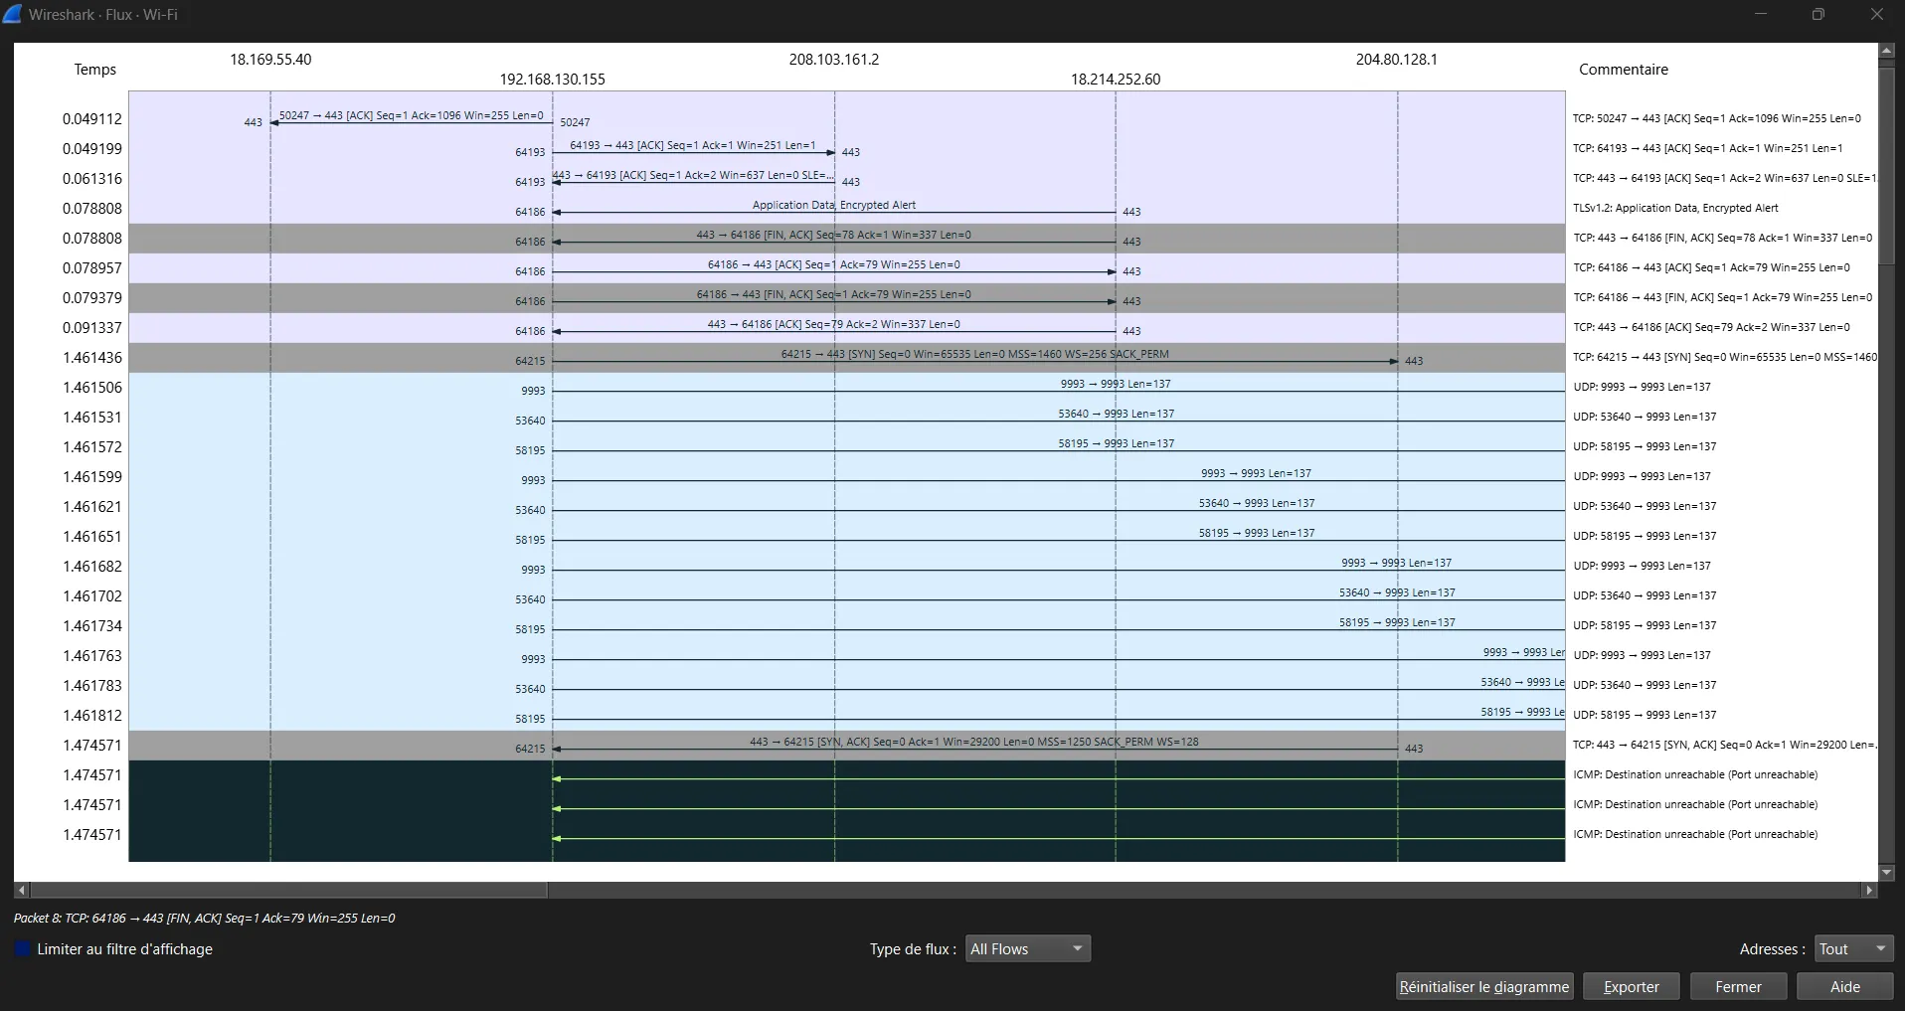Maximize the Wireshark flow window

click(1818, 15)
